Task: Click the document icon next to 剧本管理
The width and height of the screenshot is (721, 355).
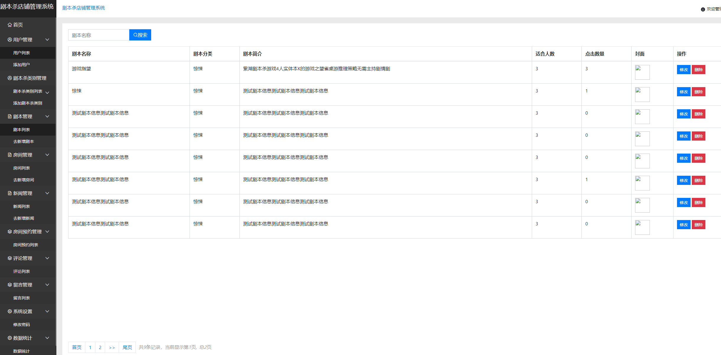Action: tap(10, 116)
